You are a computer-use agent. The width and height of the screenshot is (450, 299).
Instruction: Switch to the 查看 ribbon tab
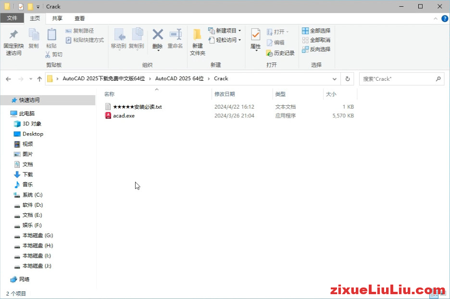79,18
